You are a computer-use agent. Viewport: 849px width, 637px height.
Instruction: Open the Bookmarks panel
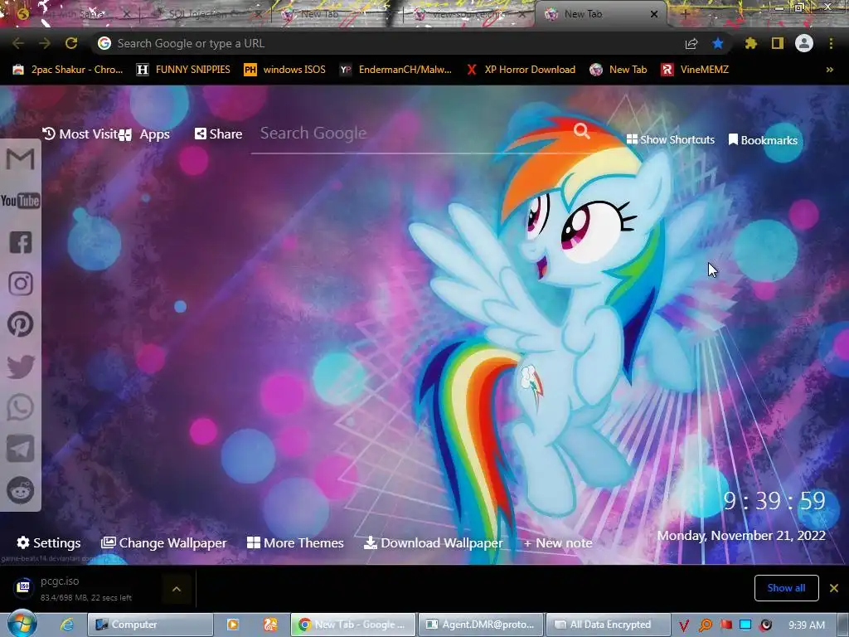coord(763,140)
